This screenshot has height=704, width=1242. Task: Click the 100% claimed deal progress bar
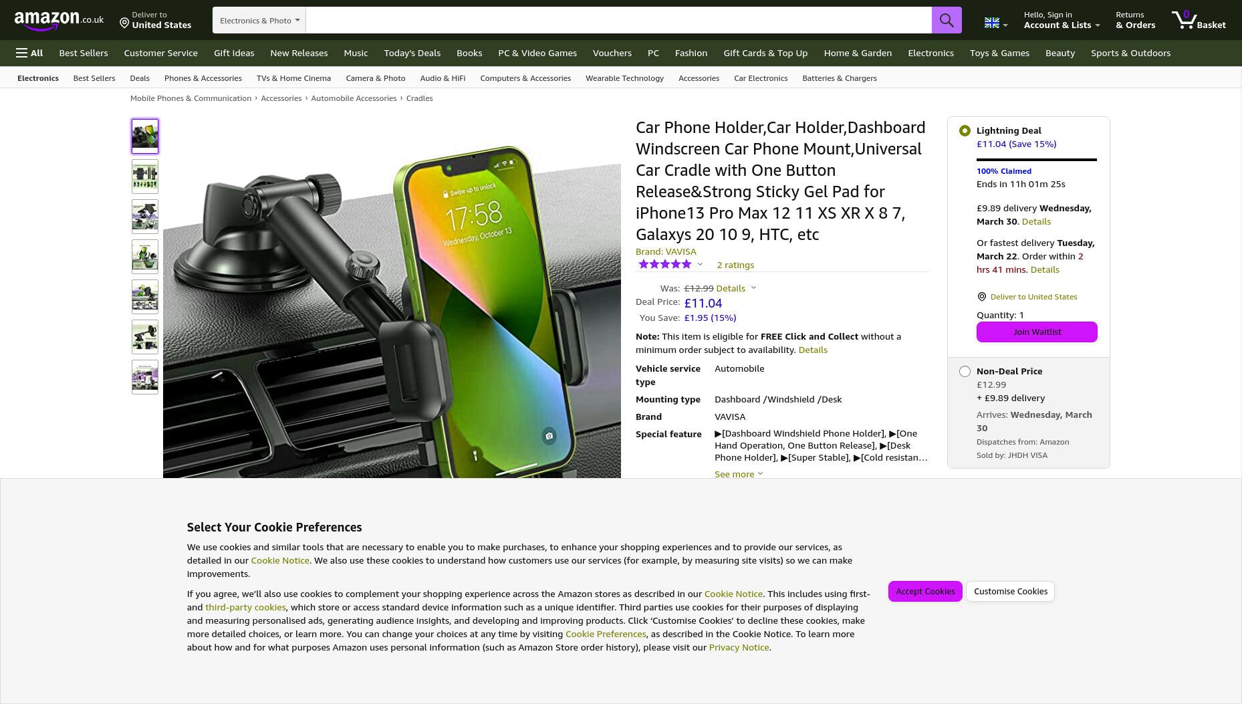pos(1037,160)
